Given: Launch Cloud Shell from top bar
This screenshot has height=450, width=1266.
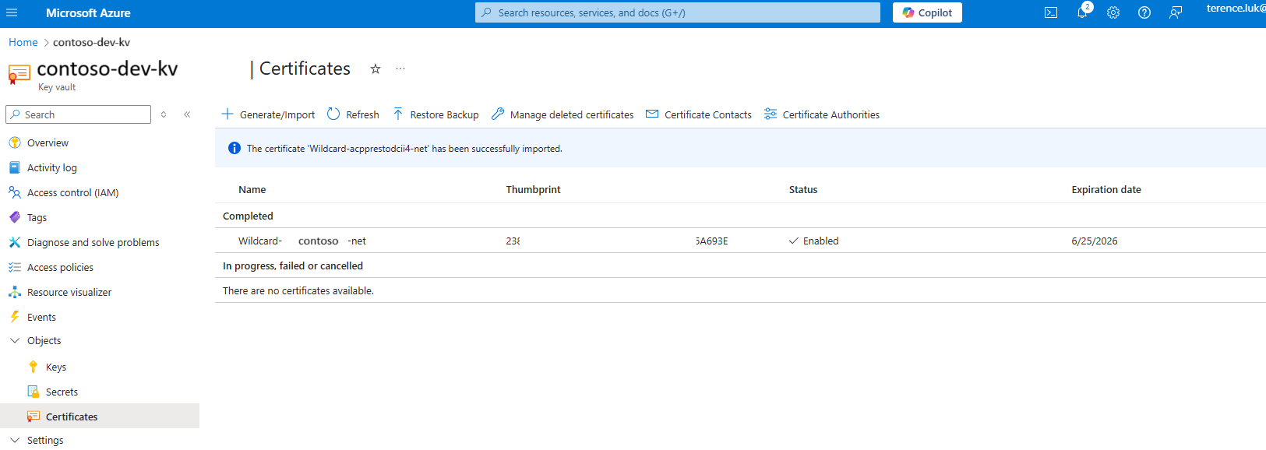Looking at the screenshot, I should tap(1051, 12).
